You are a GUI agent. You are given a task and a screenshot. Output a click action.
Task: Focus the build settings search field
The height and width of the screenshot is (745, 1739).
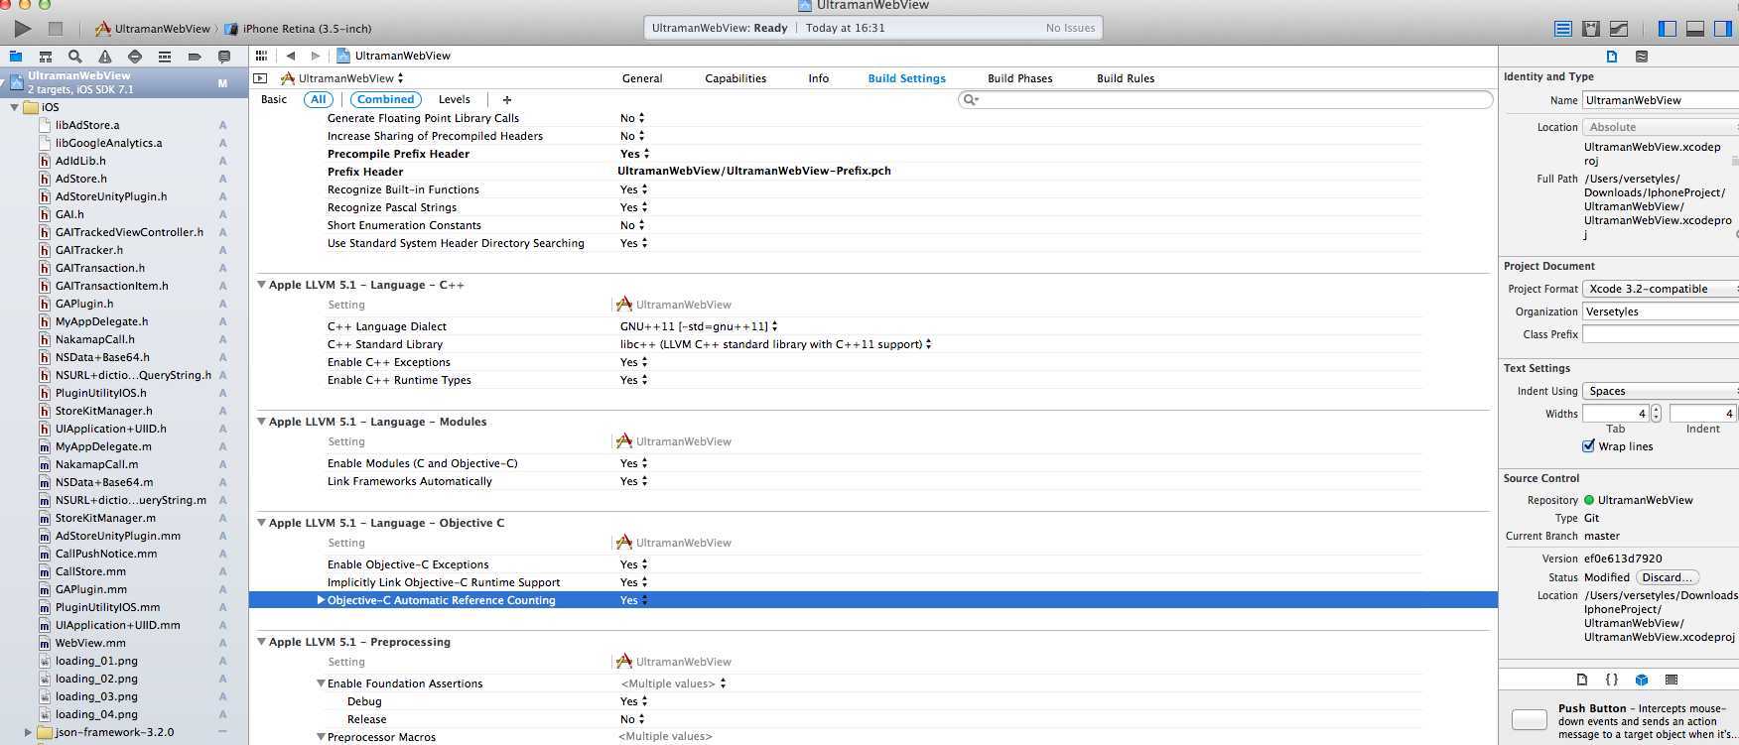click(x=1226, y=99)
